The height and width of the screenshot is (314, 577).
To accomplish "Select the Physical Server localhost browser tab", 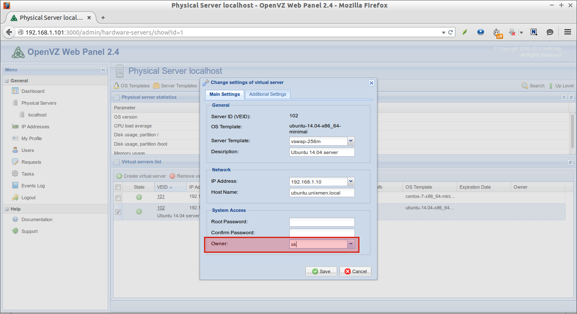I will click(50, 18).
